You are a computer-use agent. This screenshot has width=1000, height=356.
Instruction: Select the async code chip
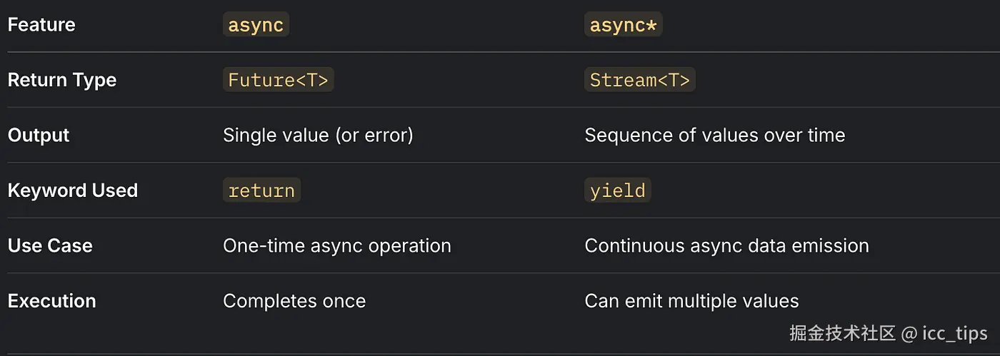256,25
